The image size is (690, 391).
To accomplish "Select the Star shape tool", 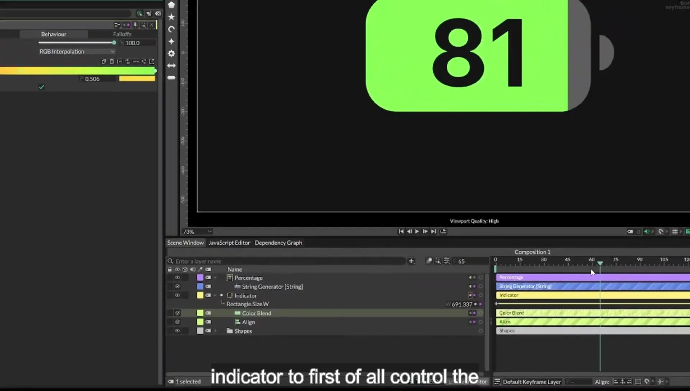I will click(x=171, y=17).
